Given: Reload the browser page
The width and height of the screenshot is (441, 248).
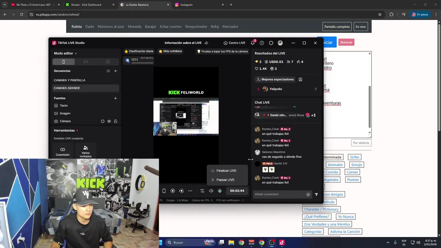Looking at the screenshot, I should pos(21,14).
